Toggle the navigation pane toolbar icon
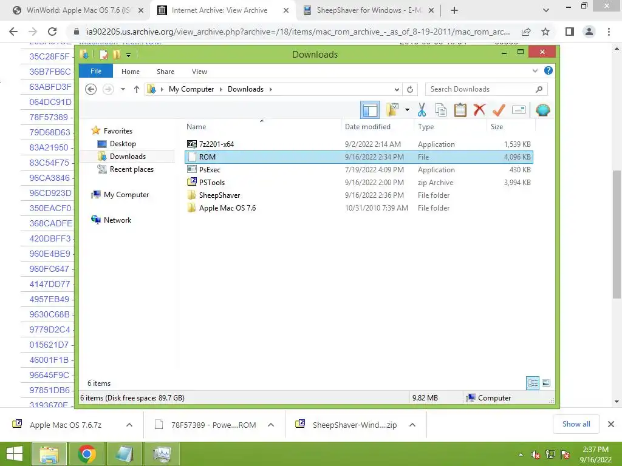This screenshot has height=466, width=622. click(x=370, y=110)
